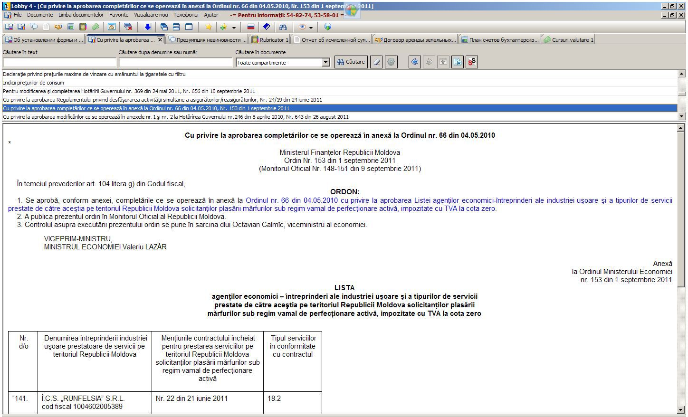The width and height of the screenshot is (688, 417).
Task: Click the Căutare în text input field
Action: pos(59,62)
